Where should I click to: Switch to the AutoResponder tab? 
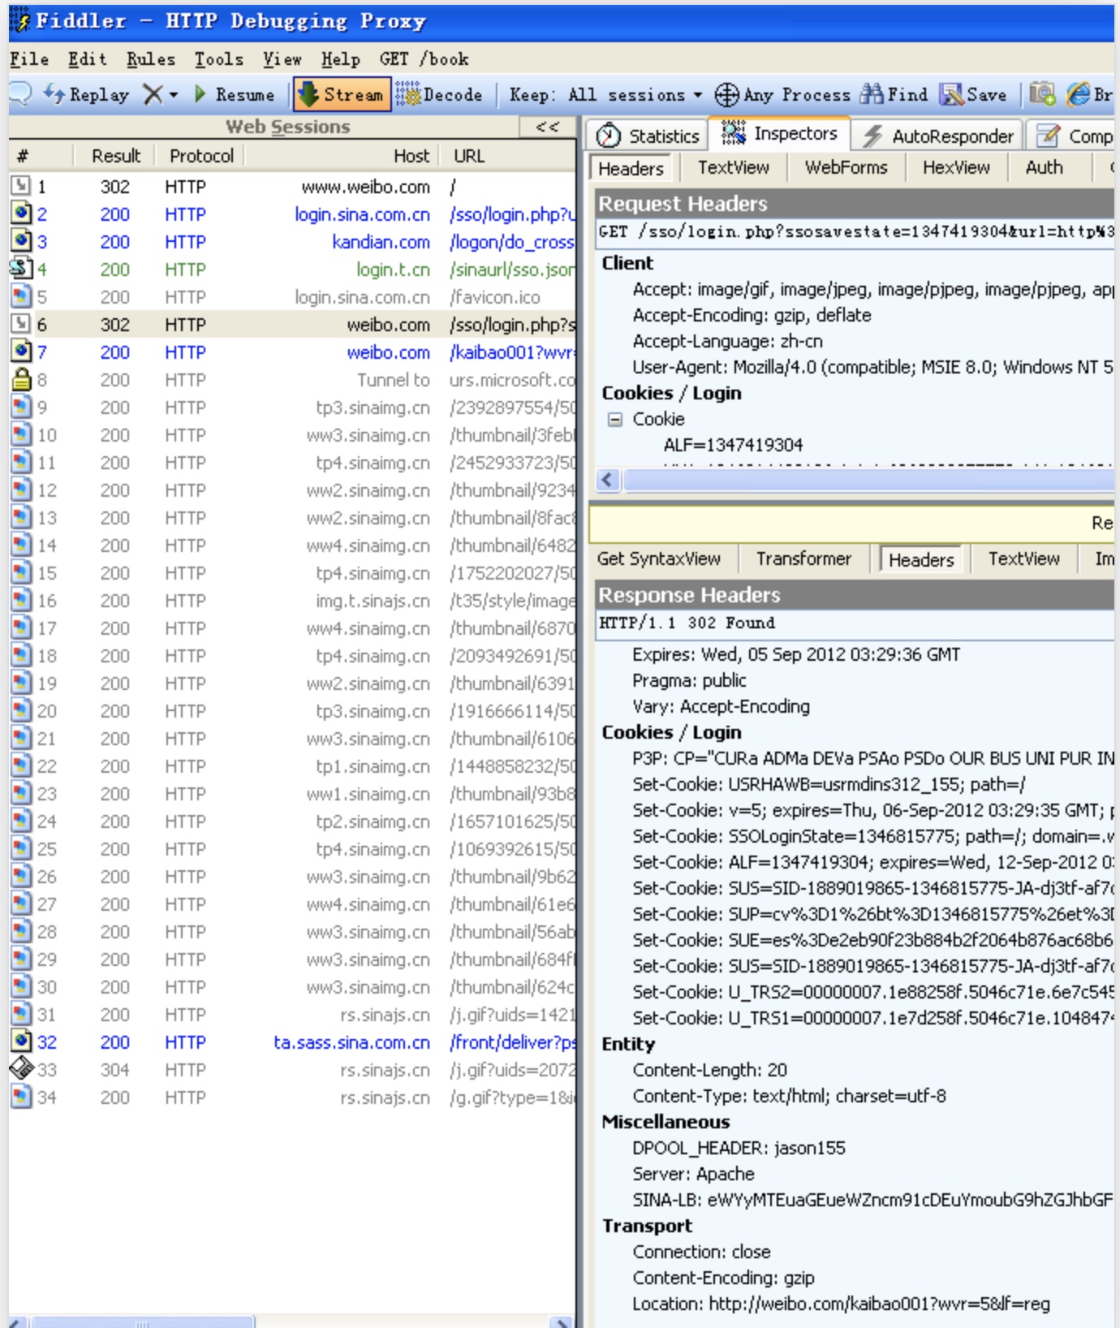click(x=938, y=136)
